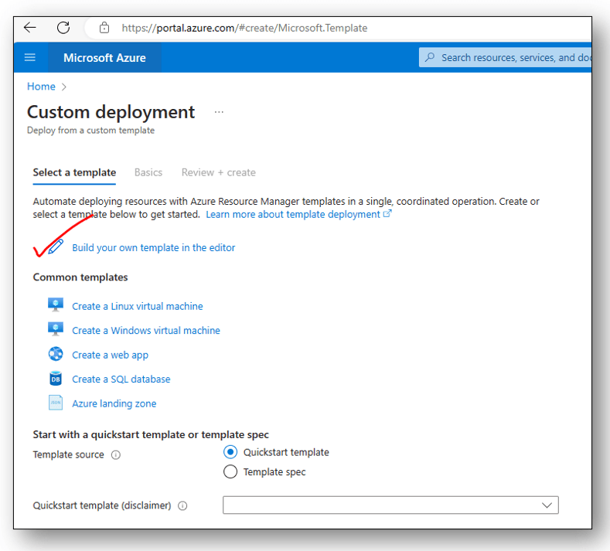
Task: Click the web app globe icon
Action: (56, 355)
